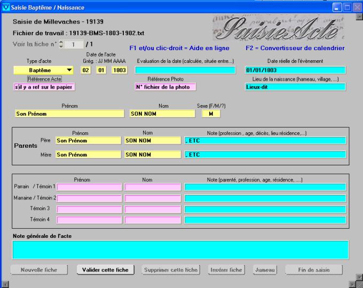Click Témoin 4 note field

(265, 220)
